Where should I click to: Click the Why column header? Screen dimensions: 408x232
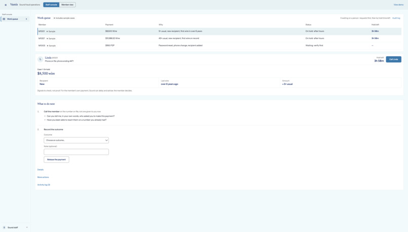(160, 25)
